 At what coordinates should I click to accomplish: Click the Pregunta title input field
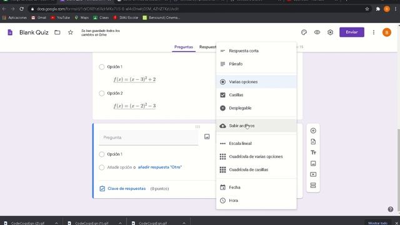149,137
